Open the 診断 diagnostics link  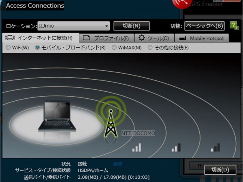click(x=118, y=164)
